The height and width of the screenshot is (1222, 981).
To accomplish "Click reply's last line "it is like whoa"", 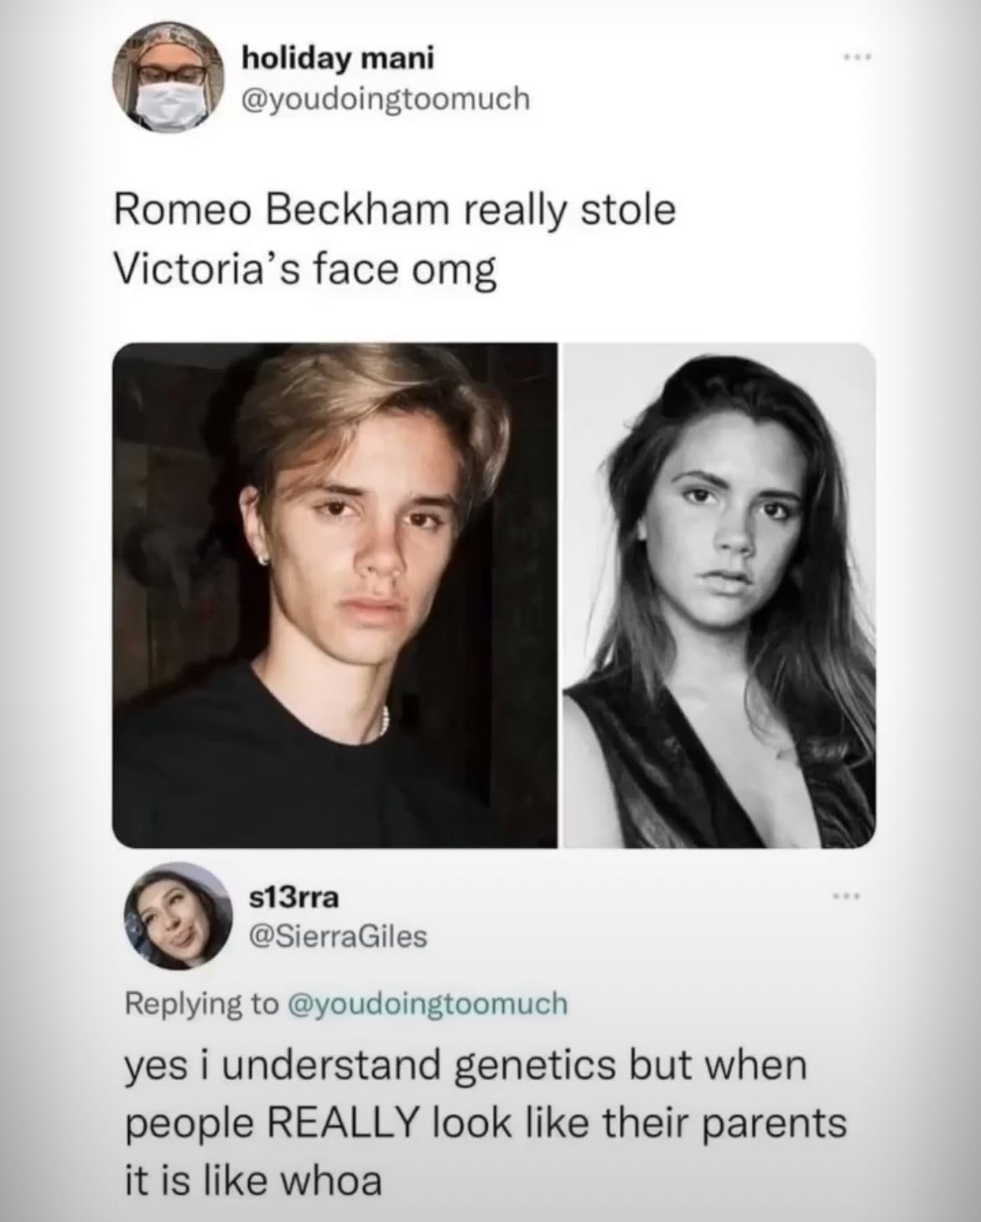I will [253, 1180].
